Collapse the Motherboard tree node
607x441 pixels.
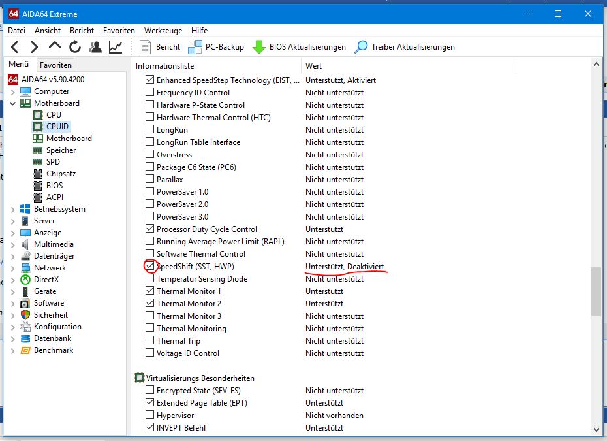(x=13, y=103)
